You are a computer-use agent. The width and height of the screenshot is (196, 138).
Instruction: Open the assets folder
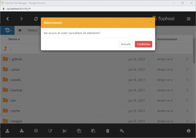click(16, 80)
